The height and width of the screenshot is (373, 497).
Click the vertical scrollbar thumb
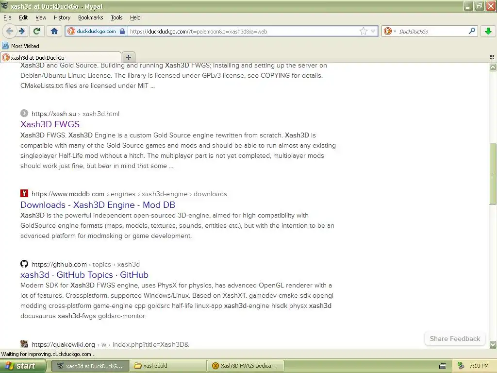493,174
